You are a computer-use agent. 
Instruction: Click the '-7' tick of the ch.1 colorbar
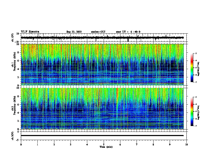[195, 82]
